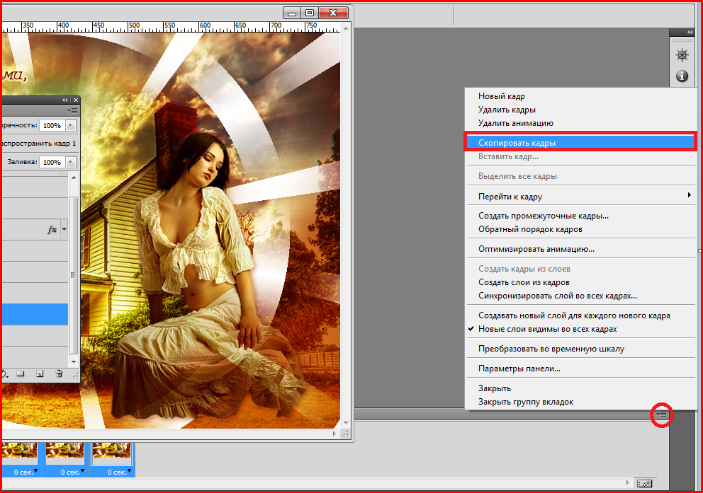Open the Navigator panel ship-wheel icon
Screen dimensions: 703x493
(682, 55)
